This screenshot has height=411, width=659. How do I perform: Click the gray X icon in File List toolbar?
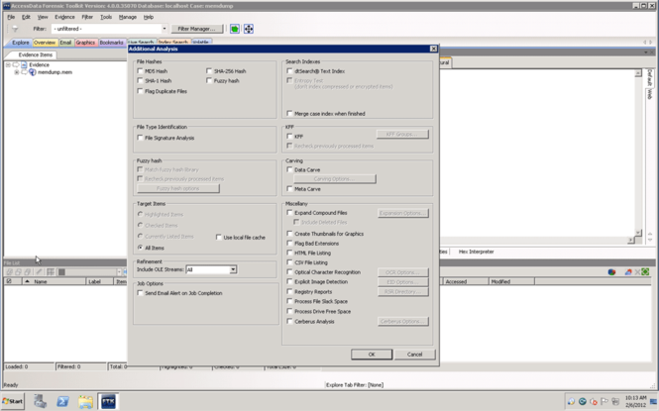point(637,272)
